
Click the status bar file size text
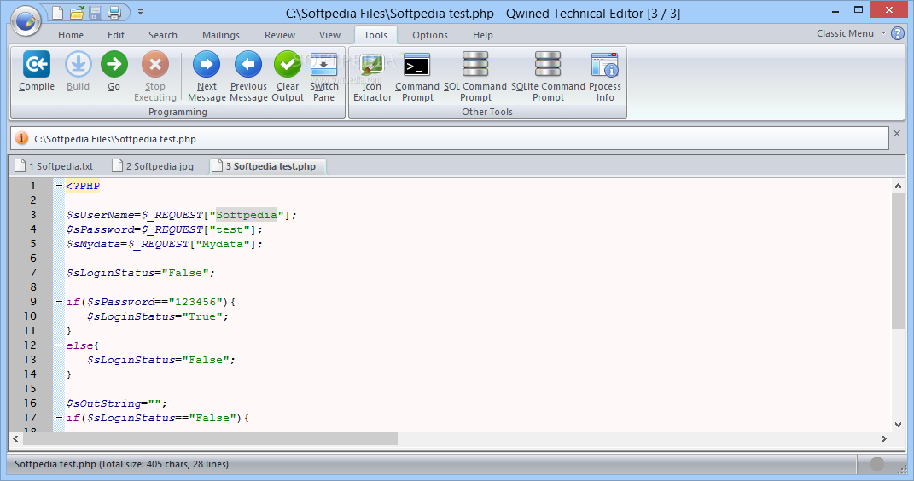[122, 464]
